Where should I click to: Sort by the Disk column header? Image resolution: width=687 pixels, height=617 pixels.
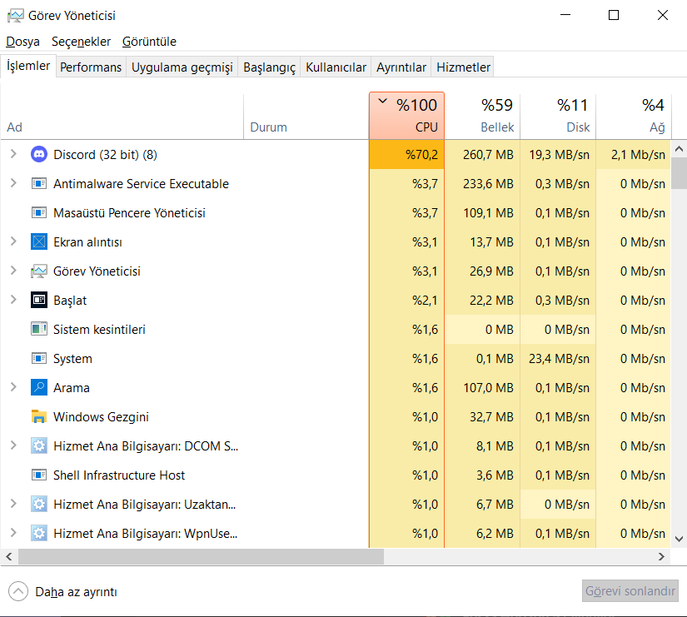558,116
